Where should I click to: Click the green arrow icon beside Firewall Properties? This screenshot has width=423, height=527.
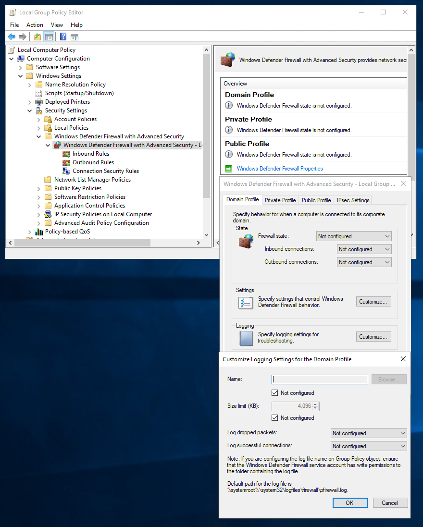tap(229, 169)
